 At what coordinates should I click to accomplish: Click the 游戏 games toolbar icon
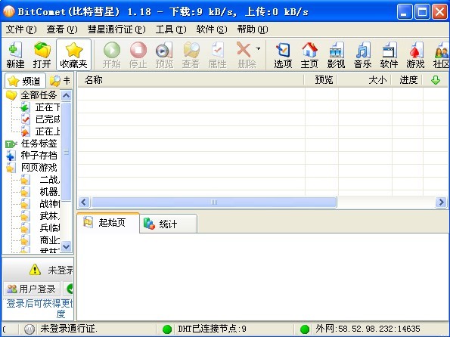415,55
